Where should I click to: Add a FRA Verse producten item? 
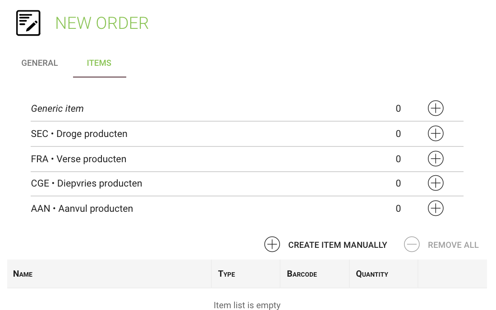tap(436, 159)
